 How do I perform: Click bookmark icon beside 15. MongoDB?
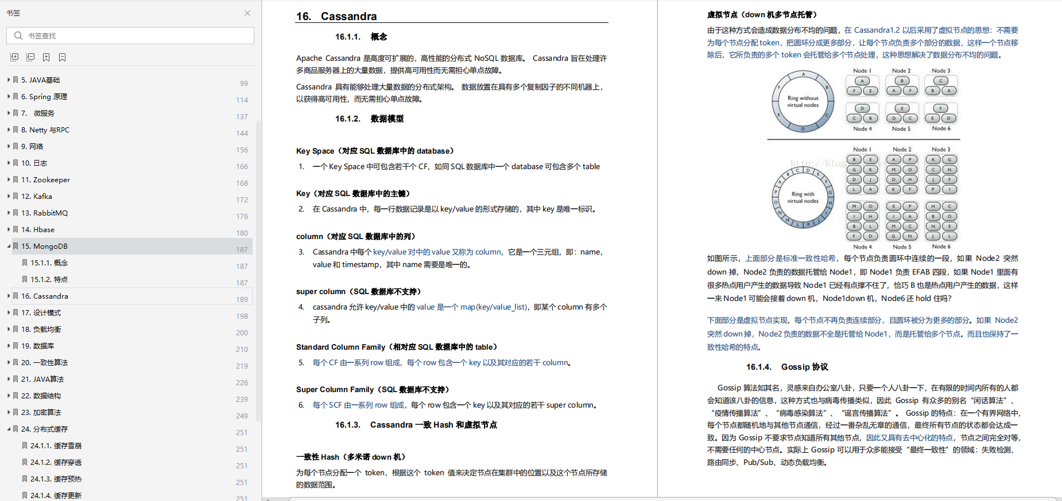[x=16, y=246]
